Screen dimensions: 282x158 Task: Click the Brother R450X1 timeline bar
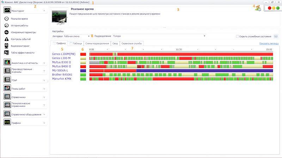point(181,75)
